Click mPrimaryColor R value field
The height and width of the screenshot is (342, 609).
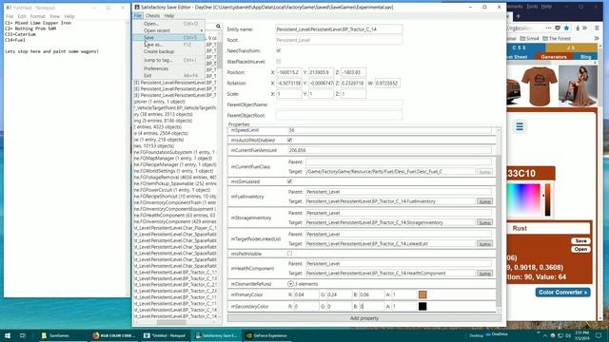point(305,294)
